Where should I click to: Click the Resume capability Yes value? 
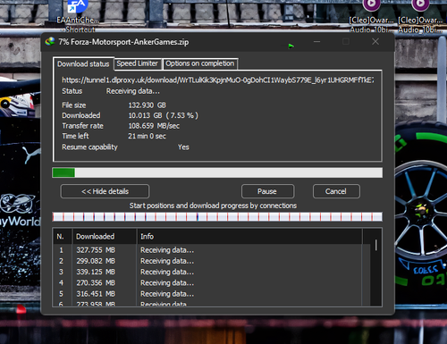click(183, 147)
